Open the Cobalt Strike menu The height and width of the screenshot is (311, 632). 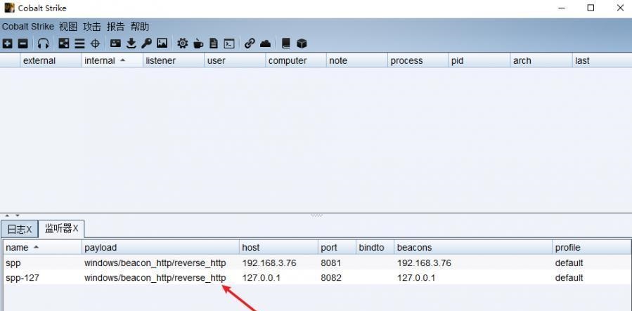tap(28, 27)
